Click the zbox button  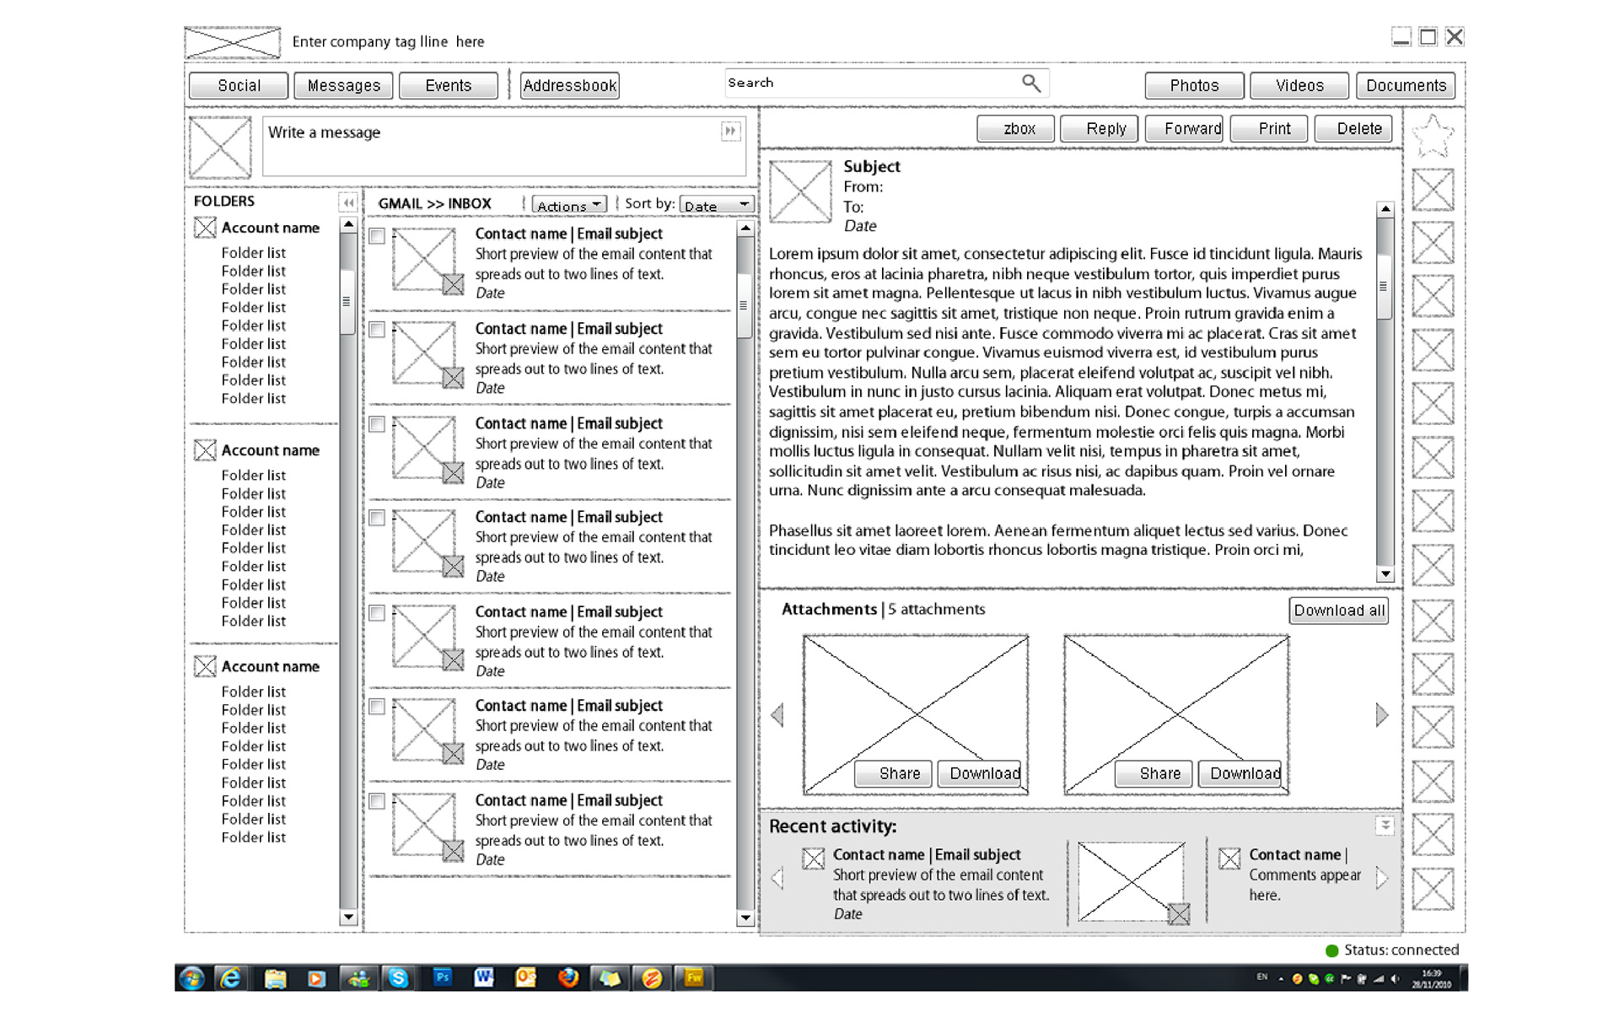(x=1015, y=128)
